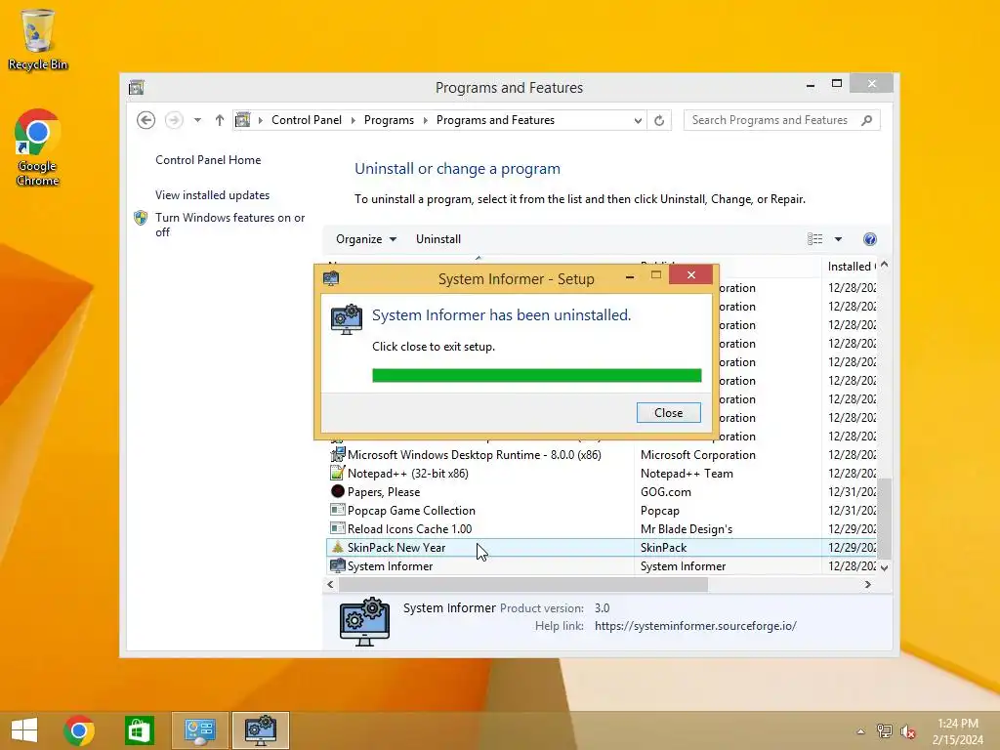Click the address bar Control Panel icon

(x=243, y=120)
